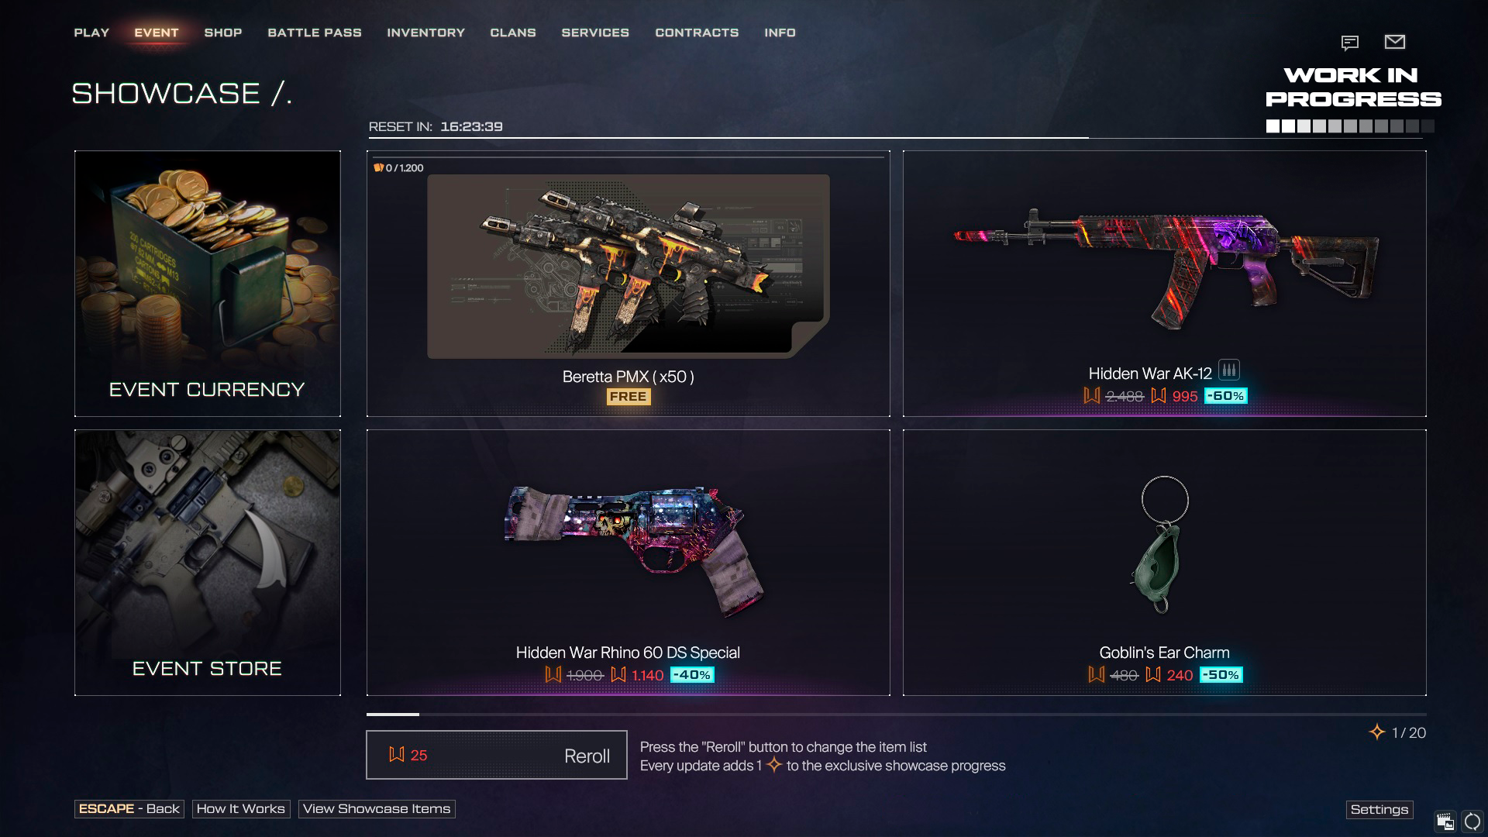Image resolution: width=1488 pixels, height=837 pixels.
Task: Click the currency icon beside 0 / 1.200
Action: click(379, 167)
